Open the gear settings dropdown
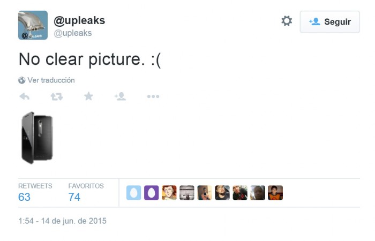 [287, 21]
